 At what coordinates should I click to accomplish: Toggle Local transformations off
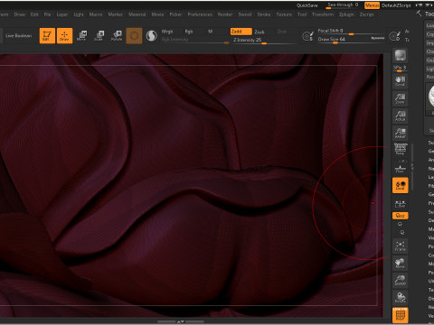coord(401,185)
